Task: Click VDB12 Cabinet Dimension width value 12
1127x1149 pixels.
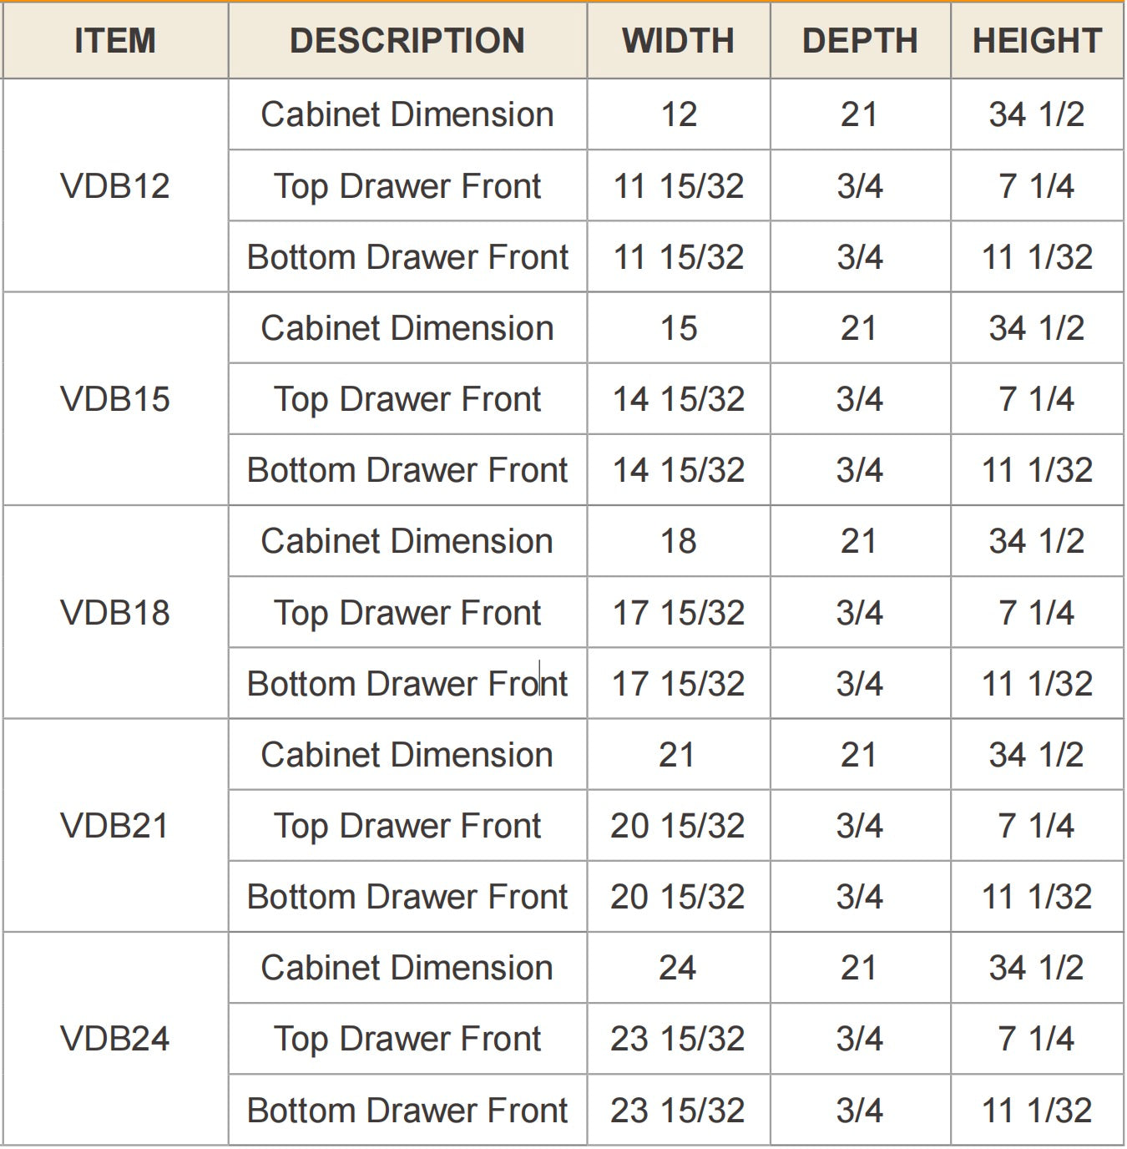Action: [x=678, y=114]
